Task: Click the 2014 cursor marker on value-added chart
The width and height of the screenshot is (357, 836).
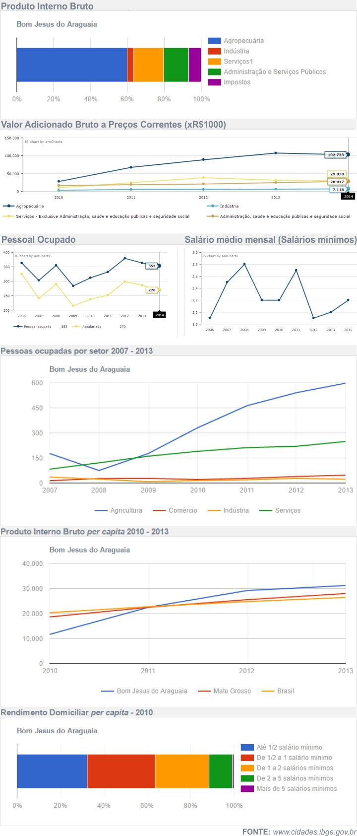Action: click(x=349, y=197)
